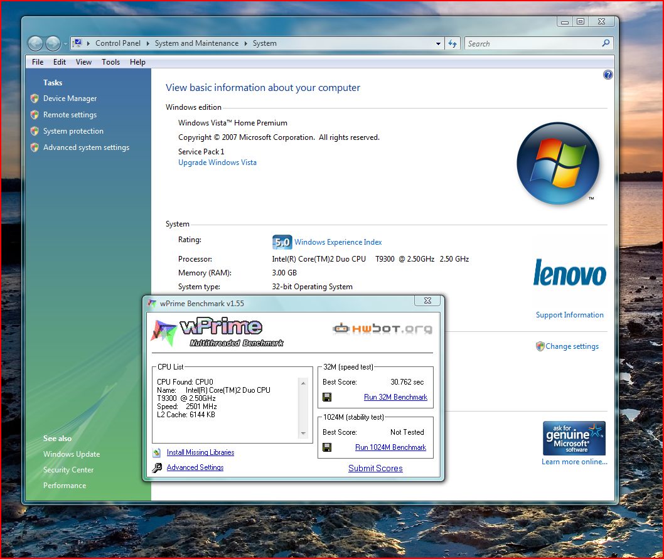Click the save floppy icon for 1024M score

[327, 447]
